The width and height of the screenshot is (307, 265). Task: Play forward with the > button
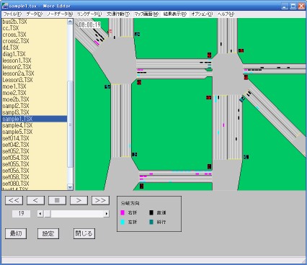coord(79,200)
